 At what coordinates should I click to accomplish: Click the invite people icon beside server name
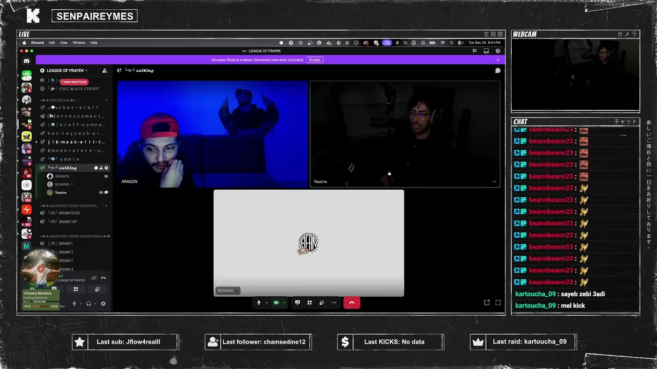pos(105,71)
